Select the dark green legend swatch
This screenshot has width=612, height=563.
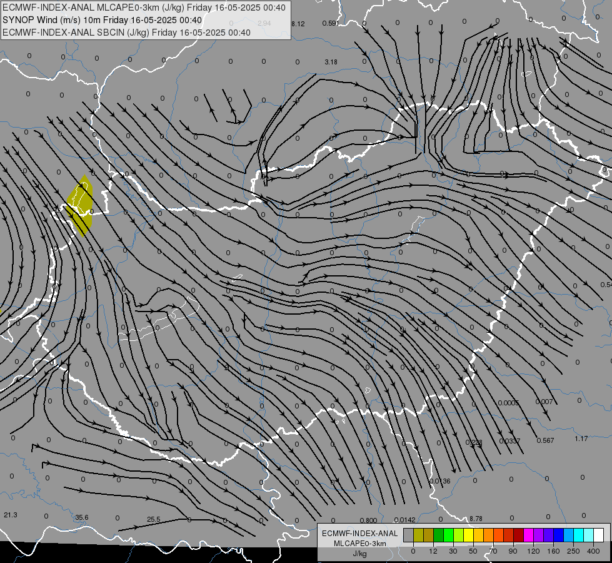[x=439, y=535]
